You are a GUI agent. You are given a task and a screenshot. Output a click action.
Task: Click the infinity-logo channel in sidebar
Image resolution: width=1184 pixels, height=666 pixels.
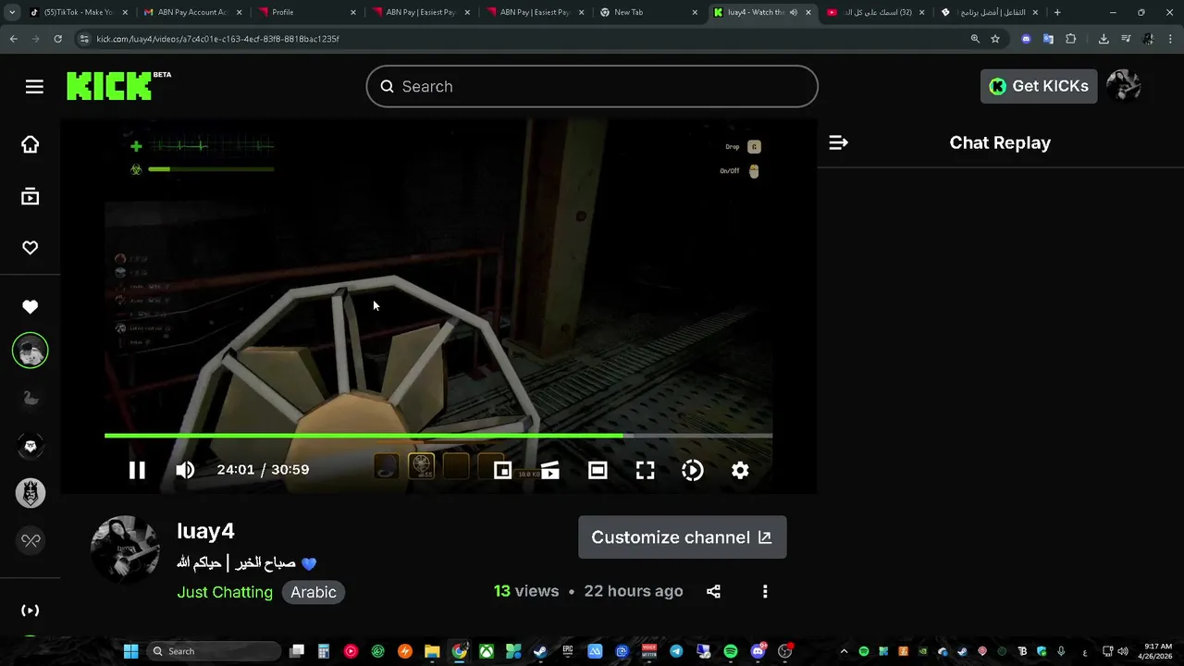coord(31,540)
